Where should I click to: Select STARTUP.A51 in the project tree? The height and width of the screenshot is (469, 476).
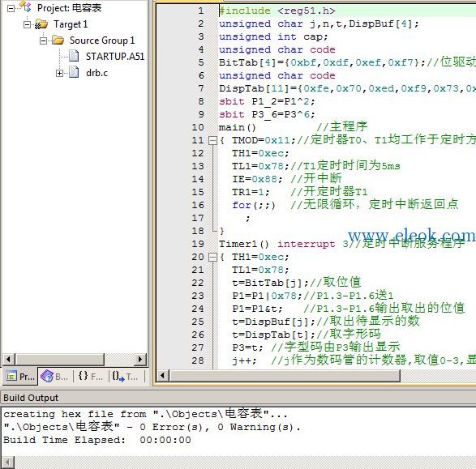point(115,57)
